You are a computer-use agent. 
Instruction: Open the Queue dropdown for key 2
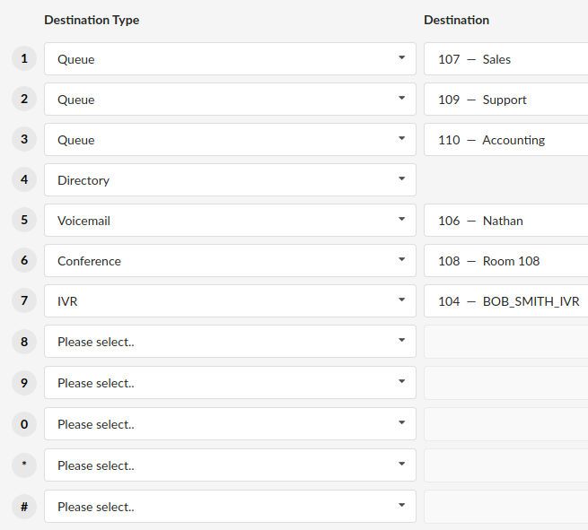[x=230, y=100]
